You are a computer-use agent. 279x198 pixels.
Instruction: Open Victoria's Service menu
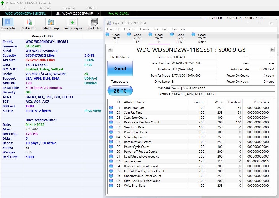[23, 8]
